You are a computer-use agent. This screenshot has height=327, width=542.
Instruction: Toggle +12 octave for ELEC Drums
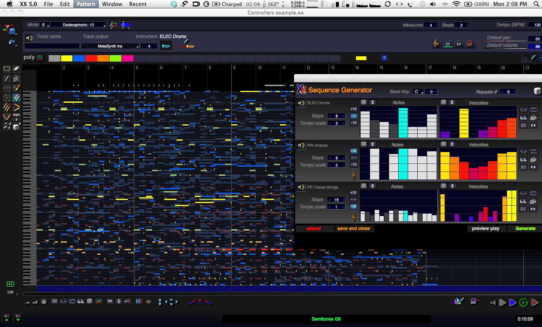[x=353, y=109]
